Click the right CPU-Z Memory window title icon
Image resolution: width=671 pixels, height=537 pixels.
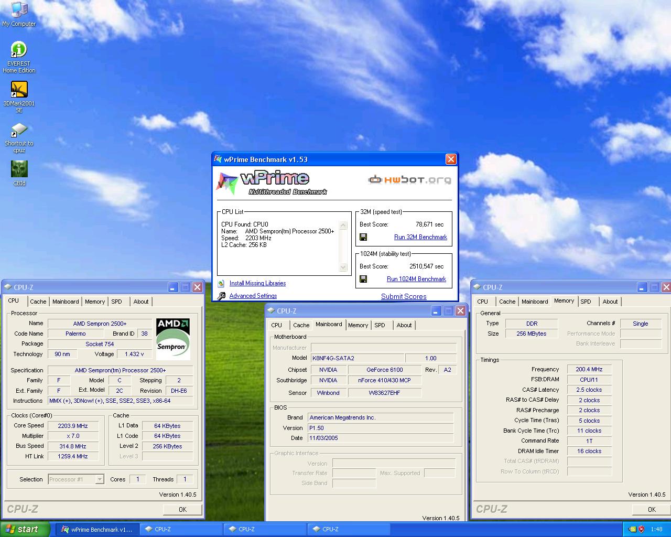coord(477,287)
